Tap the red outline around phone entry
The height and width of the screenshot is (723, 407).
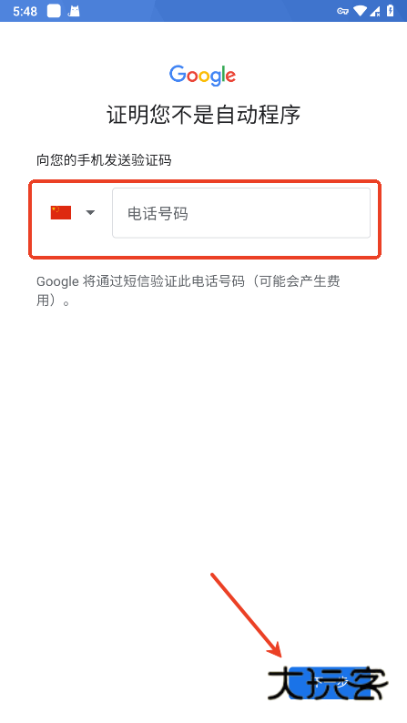click(205, 219)
